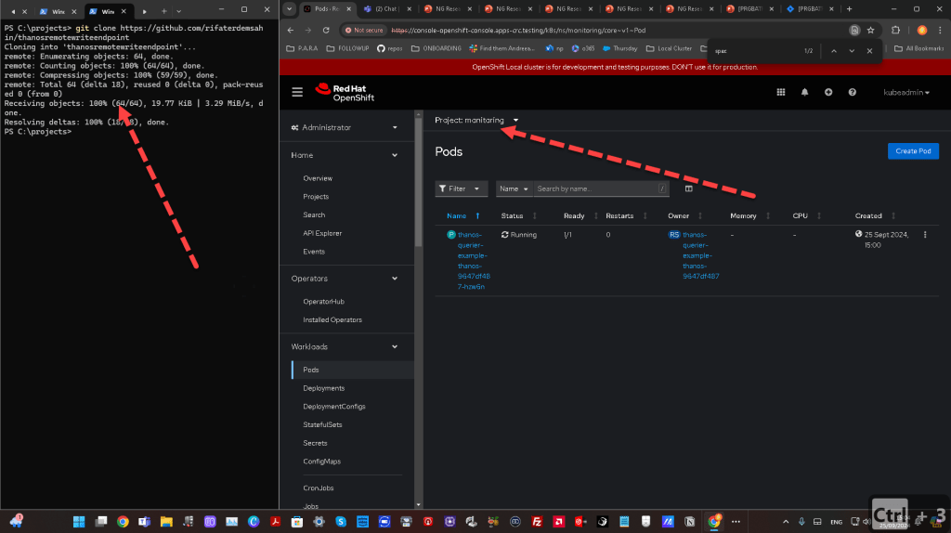This screenshot has height=533, width=951.
Task: Open the thanos-querier ReplicaSet owner link
Action: coord(700,255)
